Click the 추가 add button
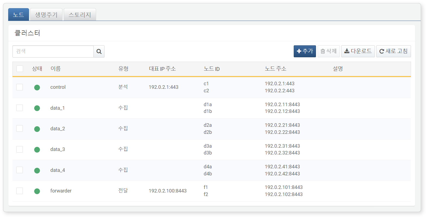The height and width of the screenshot is (218, 427). pyautogui.click(x=305, y=51)
